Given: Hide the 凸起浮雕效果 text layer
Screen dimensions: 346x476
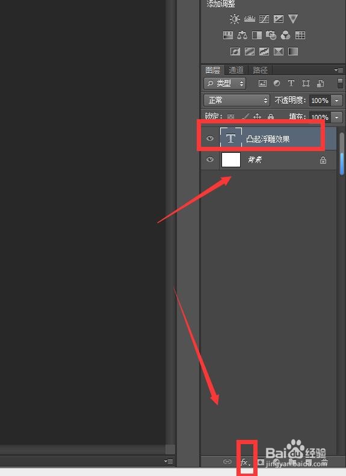Looking at the screenshot, I should click(210, 138).
